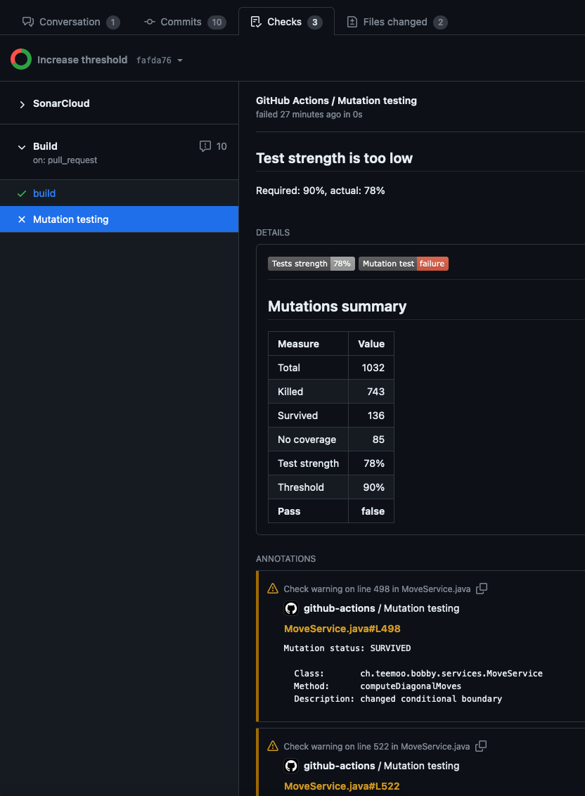This screenshot has height=796, width=585.
Task: Collapse the Build workflow group
Action: pyautogui.click(x=22, y=147)
